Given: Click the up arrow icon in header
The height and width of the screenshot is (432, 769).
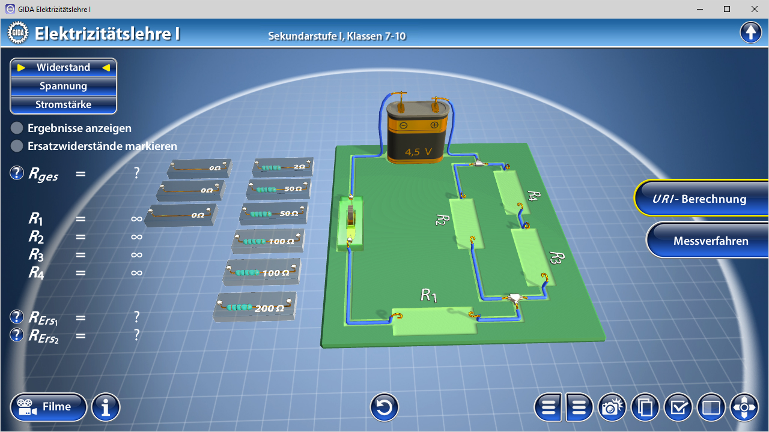Looking at the screenshot, I should click(750, 32).
